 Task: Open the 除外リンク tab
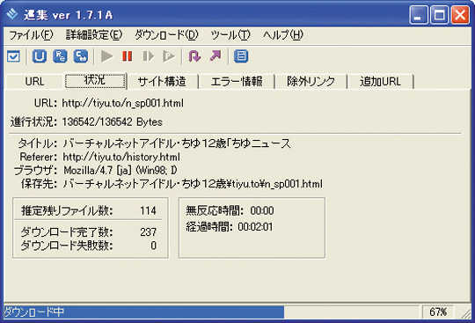click(x=311, y=82)
